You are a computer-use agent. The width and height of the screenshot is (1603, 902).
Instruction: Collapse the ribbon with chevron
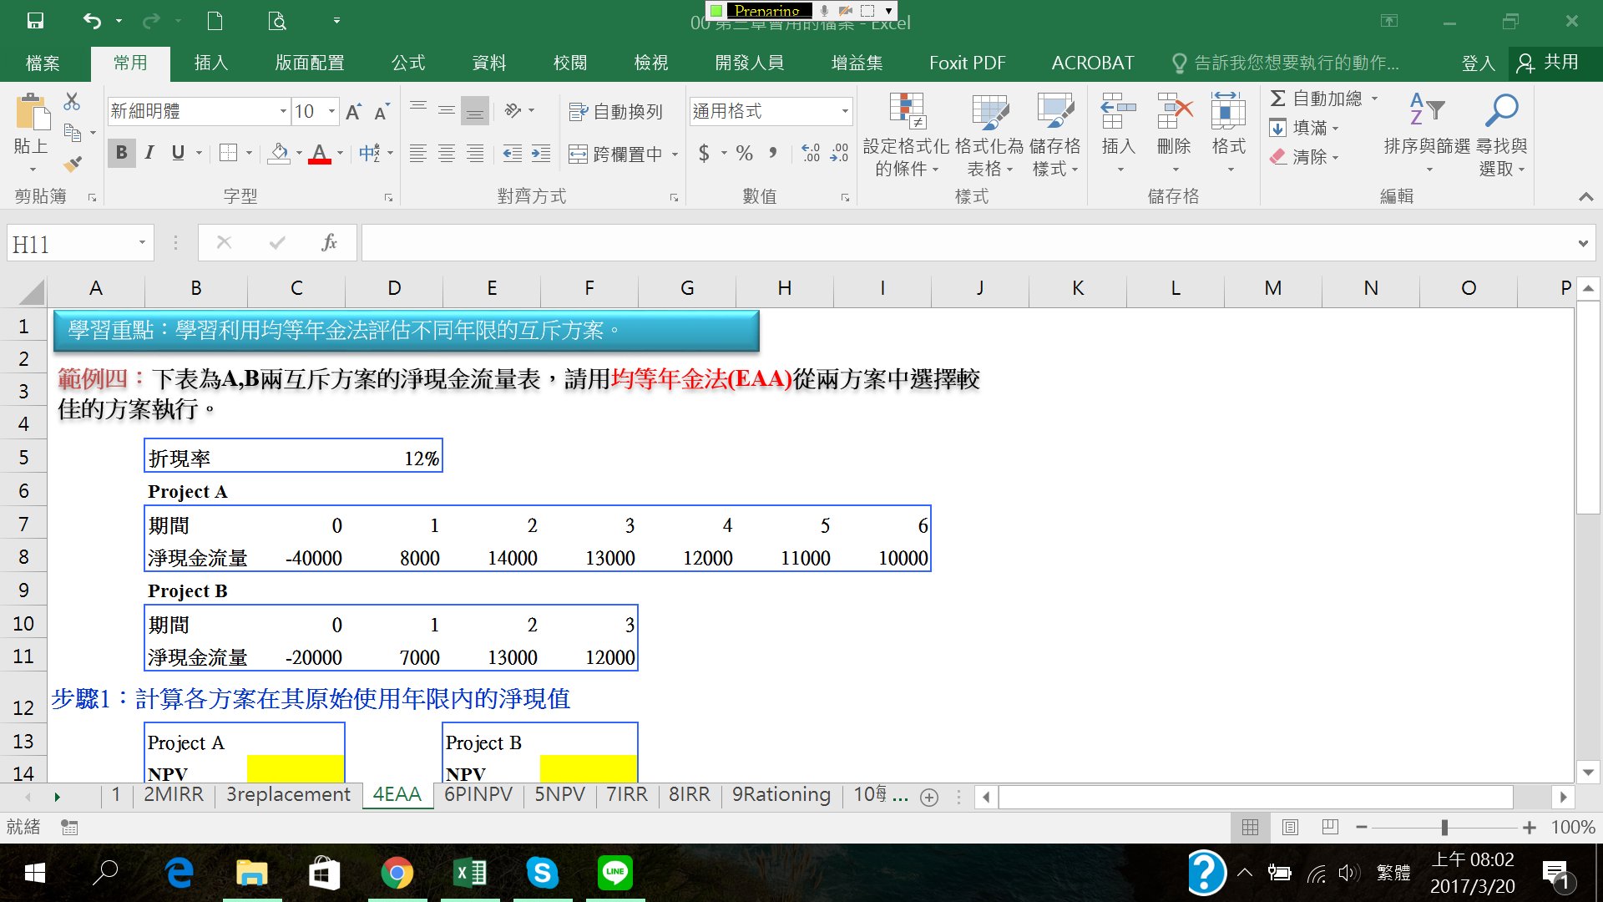[x=1585, y=196]
